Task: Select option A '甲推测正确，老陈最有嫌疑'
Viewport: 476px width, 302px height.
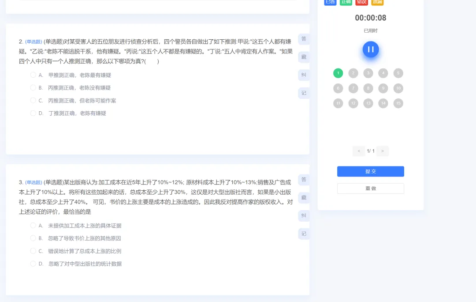Action: coord(33,75)
